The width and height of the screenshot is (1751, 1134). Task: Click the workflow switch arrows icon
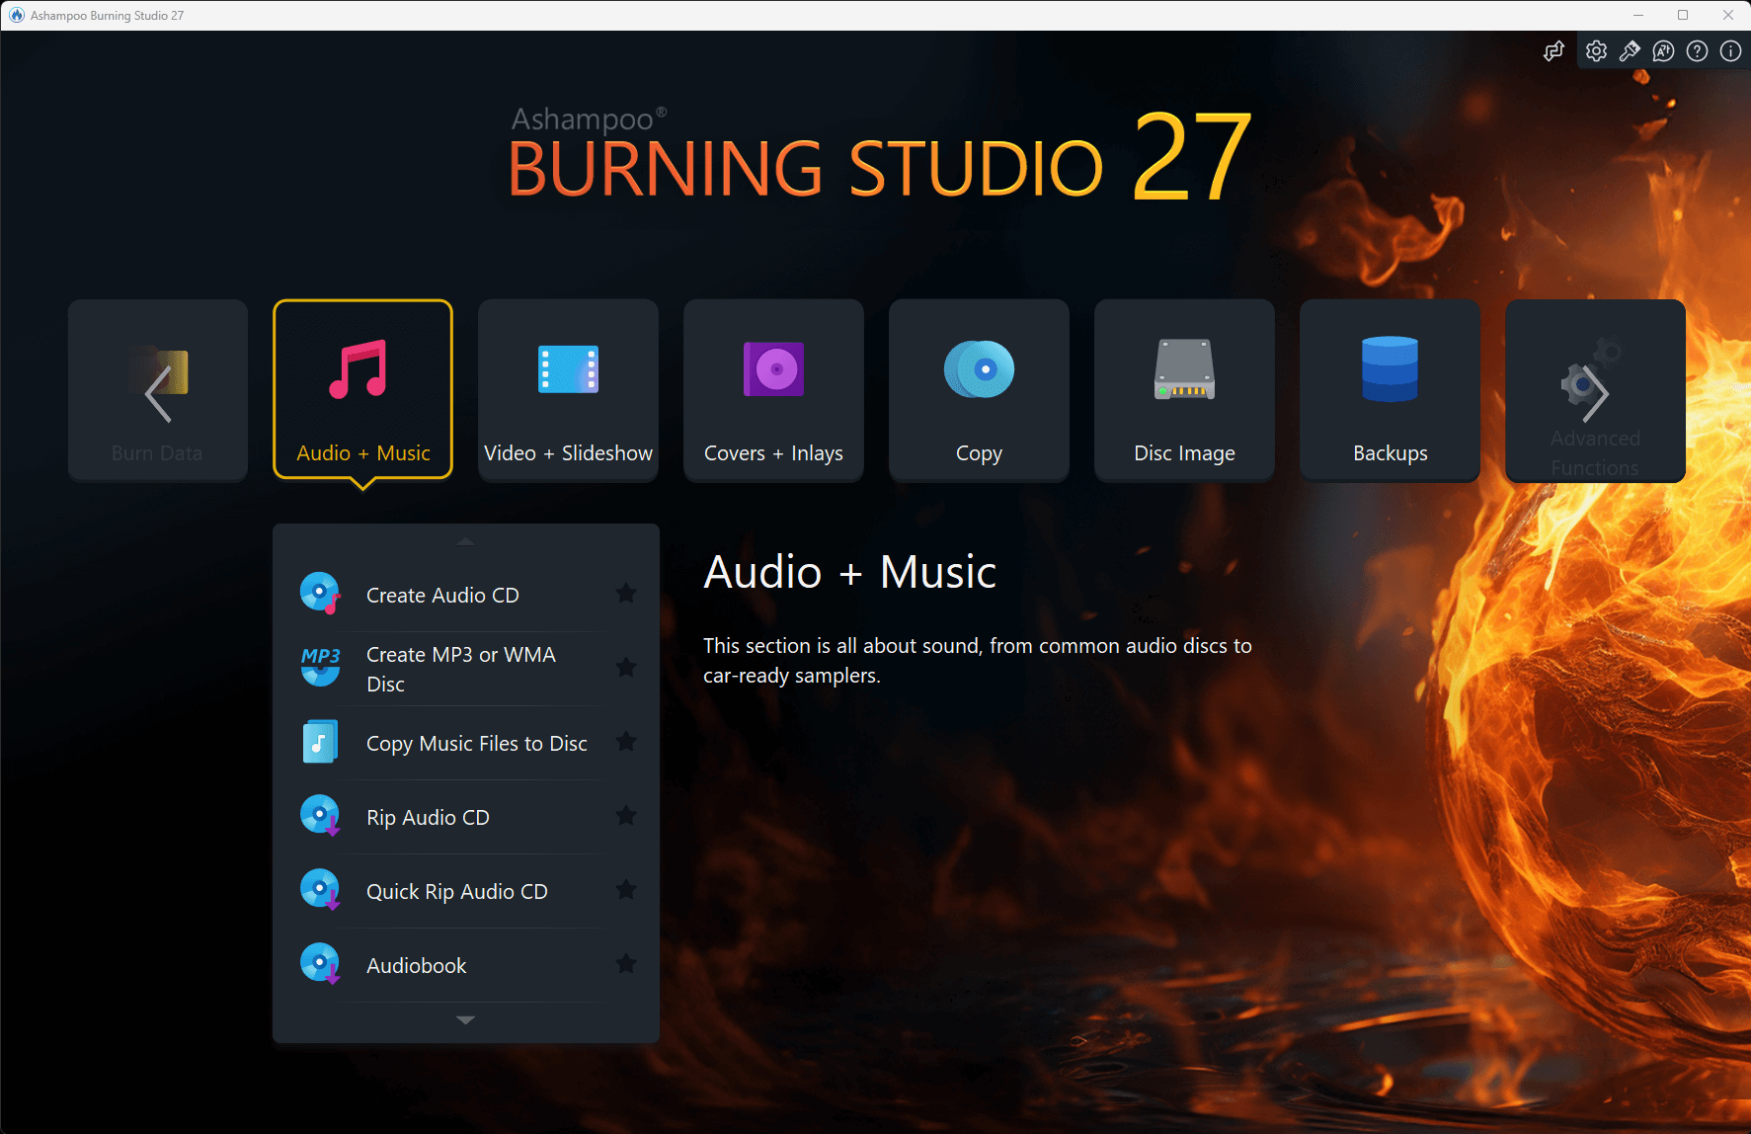(1553, 50)
